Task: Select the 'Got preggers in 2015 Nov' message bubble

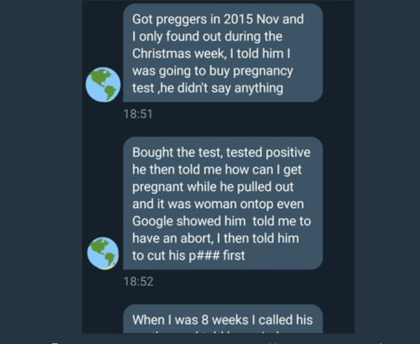Action: click(x=223, y=53)
